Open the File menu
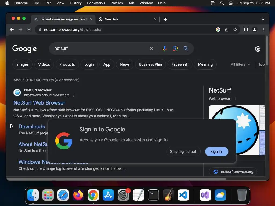This screenshot has width=275, height=206. point(36,3)
